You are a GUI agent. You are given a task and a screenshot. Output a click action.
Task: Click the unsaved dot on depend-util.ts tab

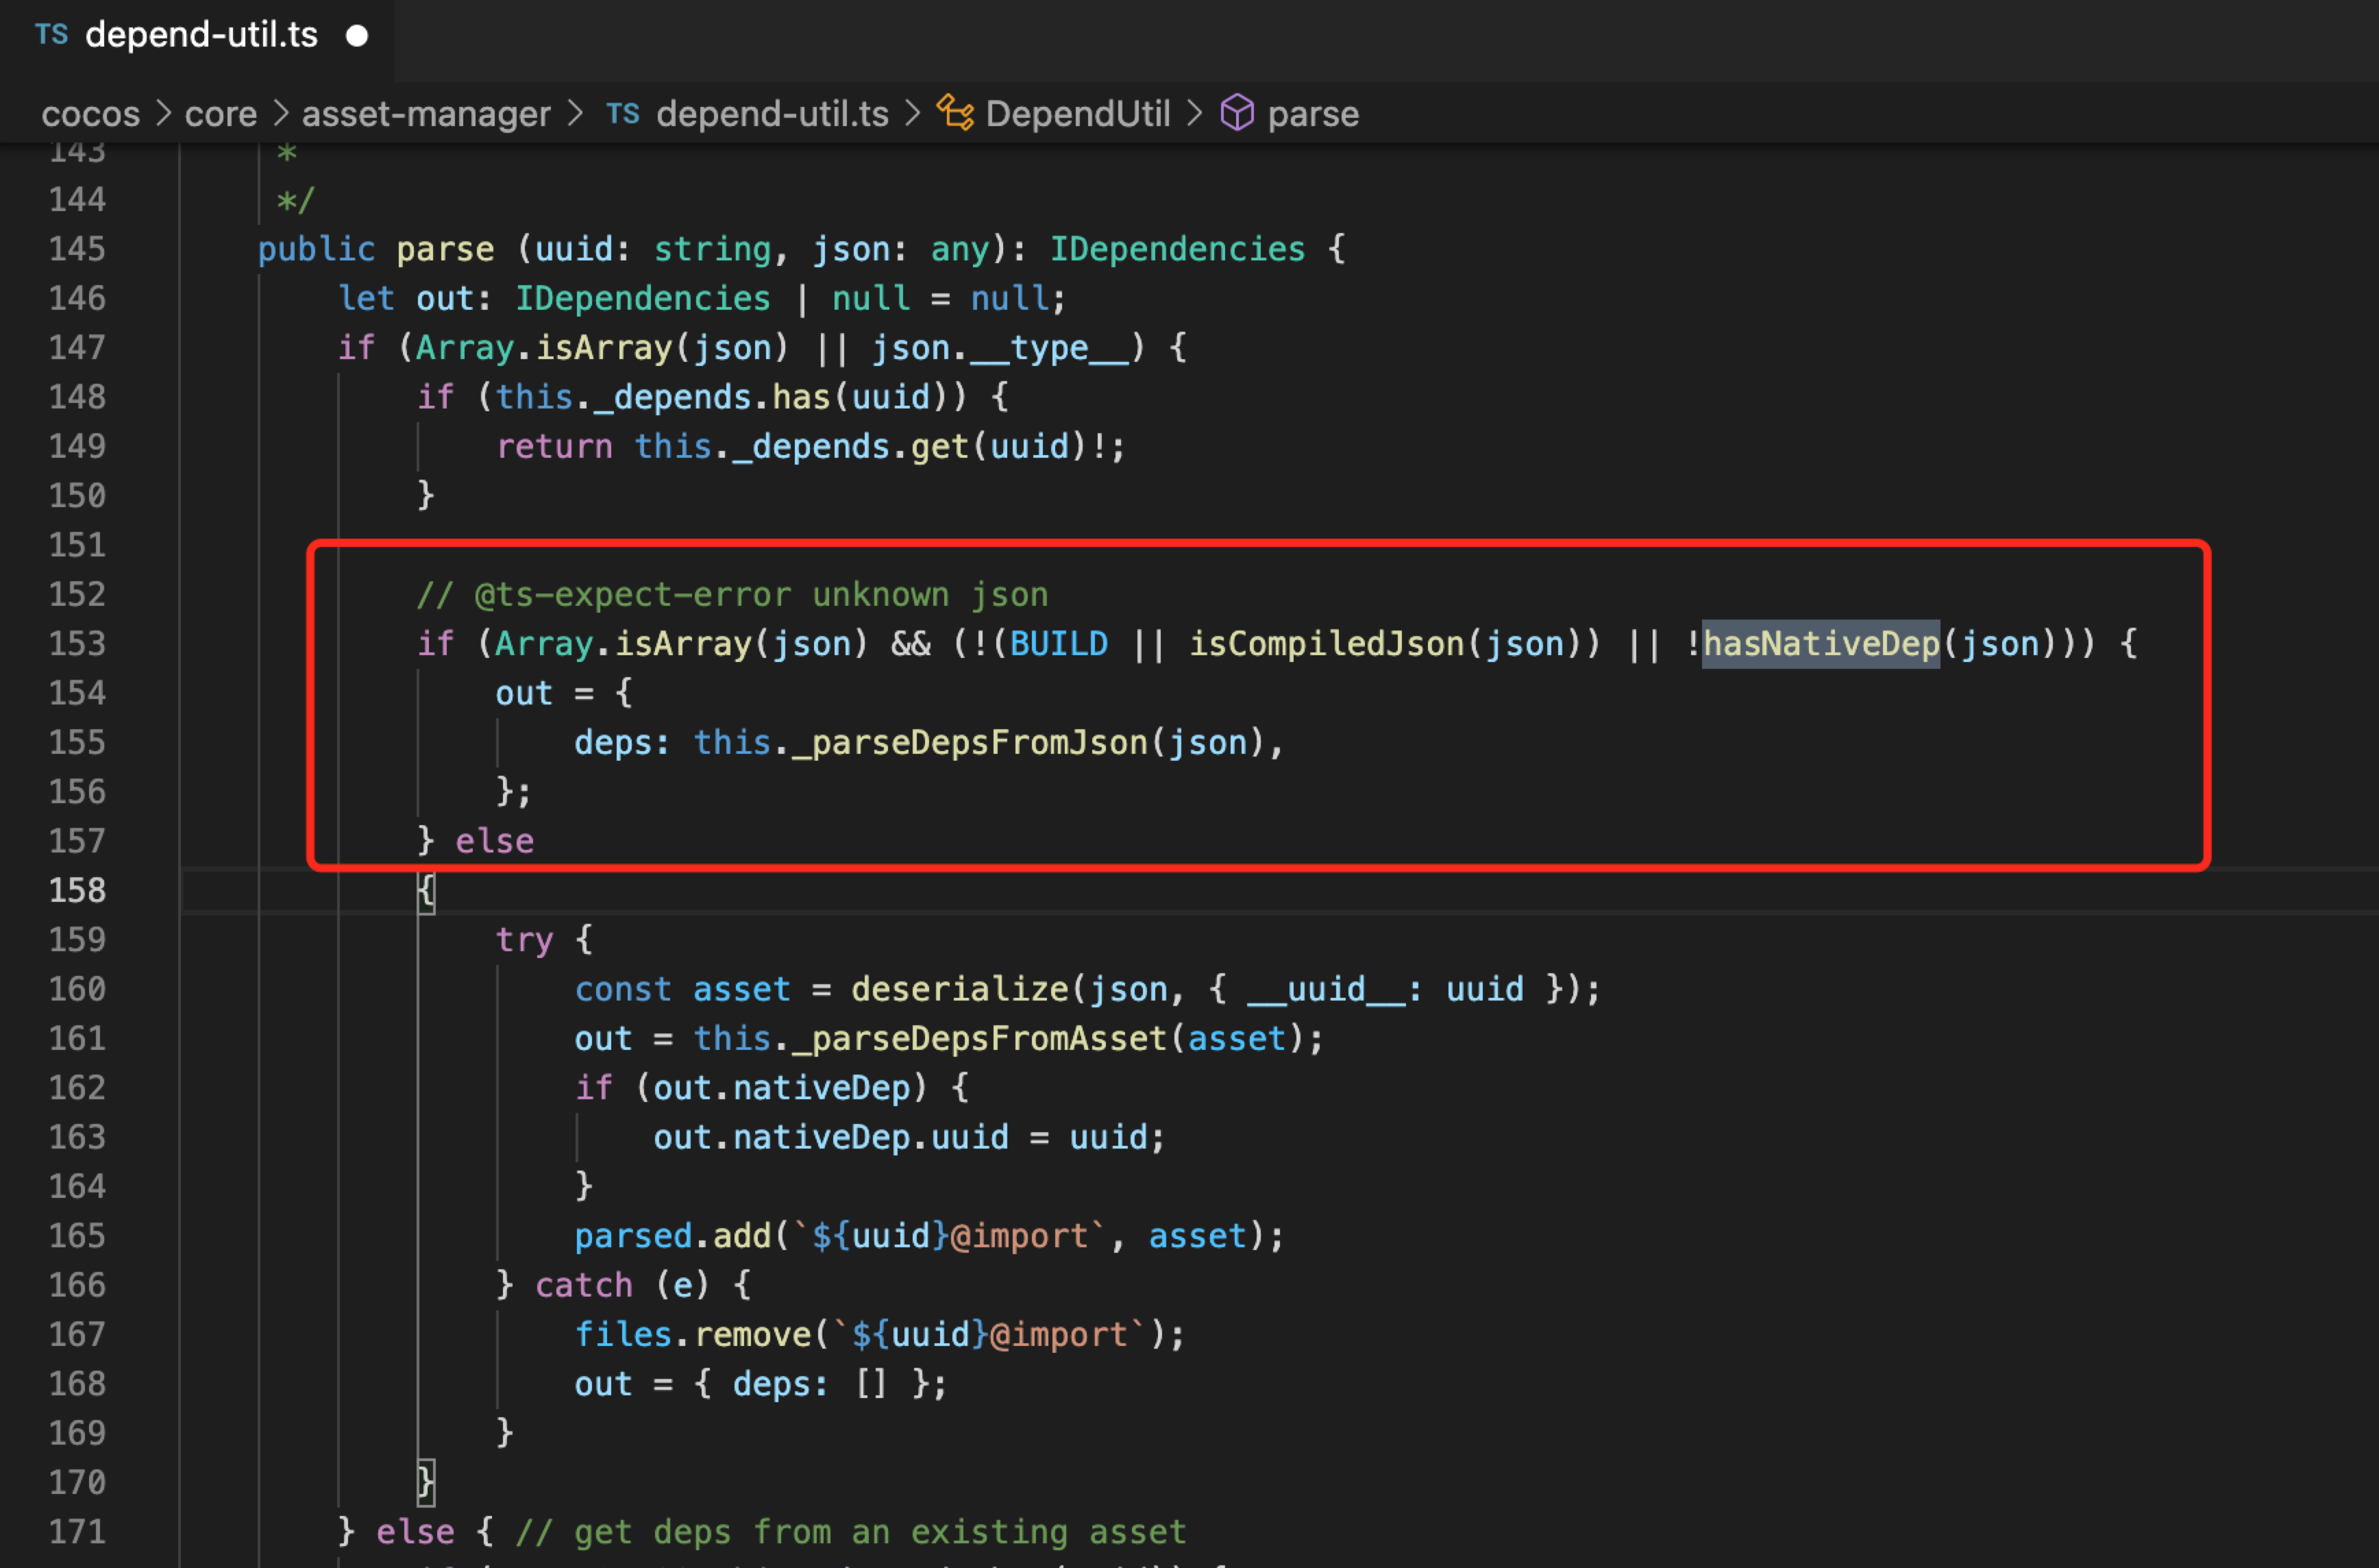pyautogui.click(x=357, y=36)
